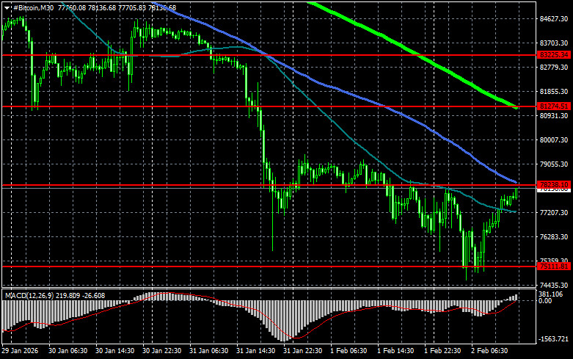573x359 pixels.
Task: Click the 77207.30 price axis label
Action: [554, 212]
